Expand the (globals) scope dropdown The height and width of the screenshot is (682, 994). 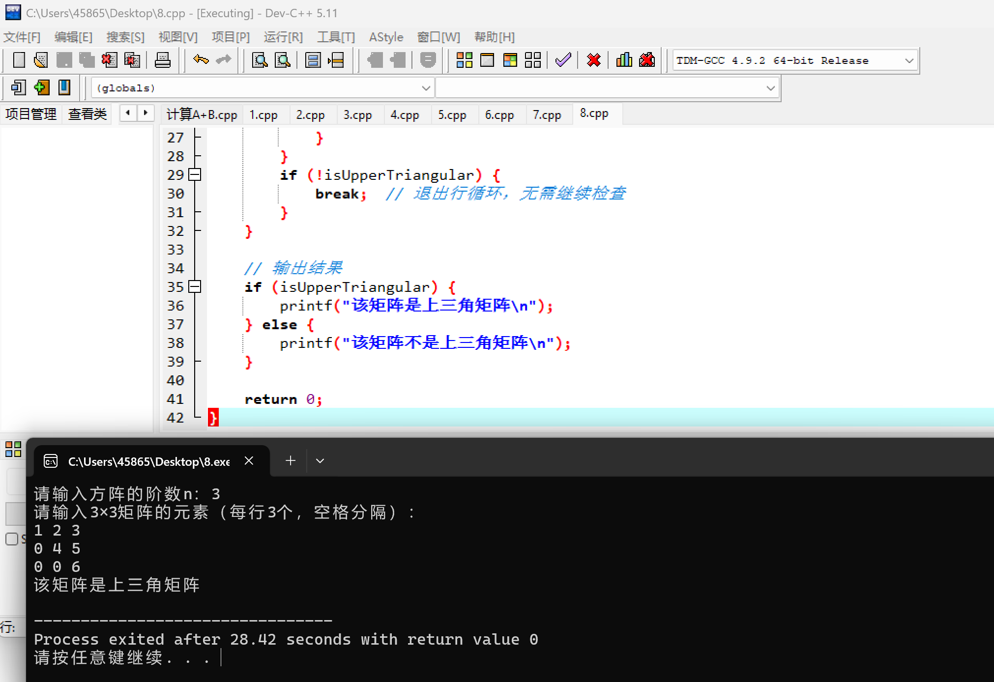pyautogui.click(x=426, y=88)
